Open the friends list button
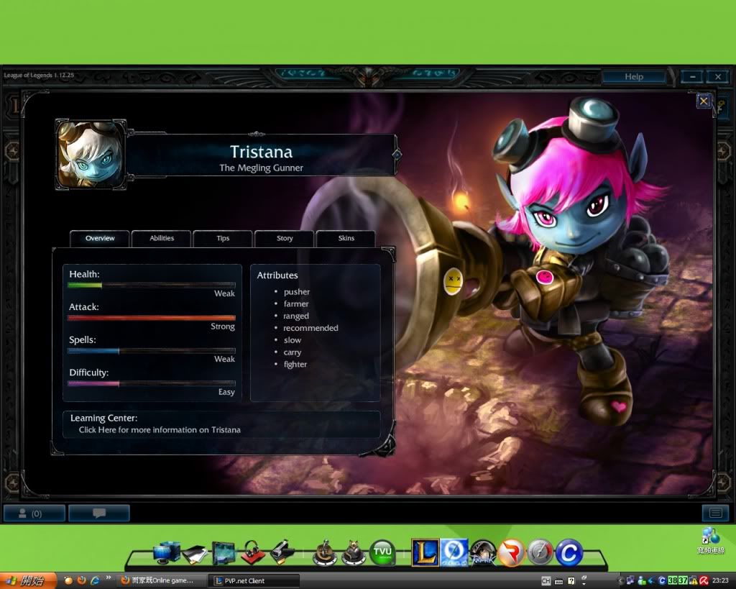The height and width of the screenshot is (589, 736). tap(34, 513)
